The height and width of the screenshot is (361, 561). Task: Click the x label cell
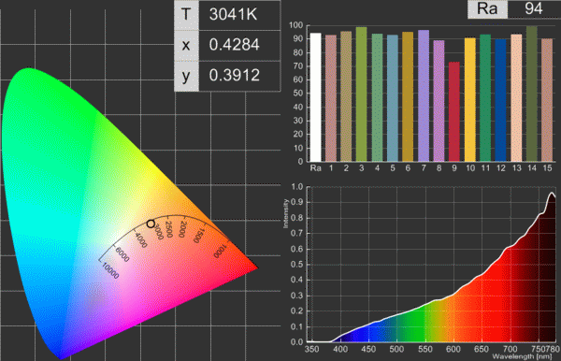point(186,46)
